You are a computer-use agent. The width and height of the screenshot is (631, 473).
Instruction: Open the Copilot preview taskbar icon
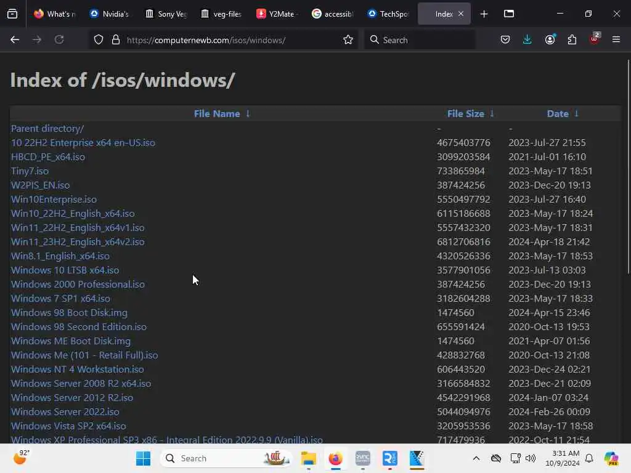pyautogui.click(x=611, y=458)
